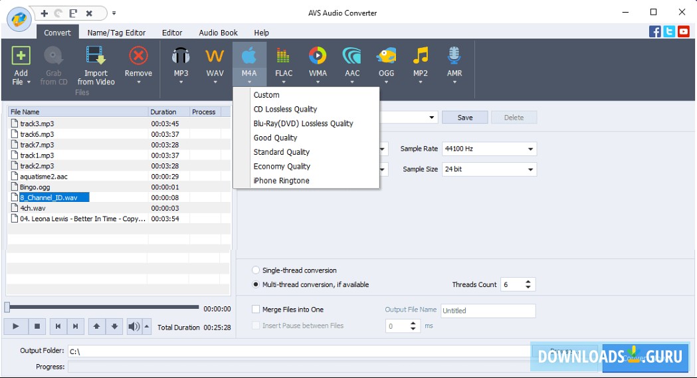
Task: Select the AMR microphone format icon
Action: click(x=454, y=56)
